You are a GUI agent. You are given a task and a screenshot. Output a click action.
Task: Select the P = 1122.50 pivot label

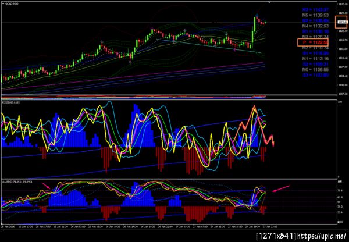[315, 42]
